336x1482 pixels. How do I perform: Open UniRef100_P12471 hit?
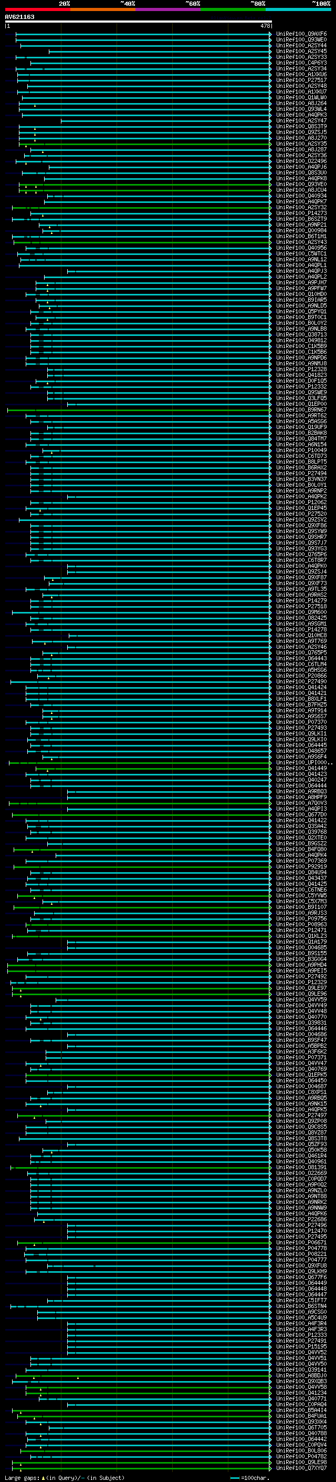(x=301, y=929)
